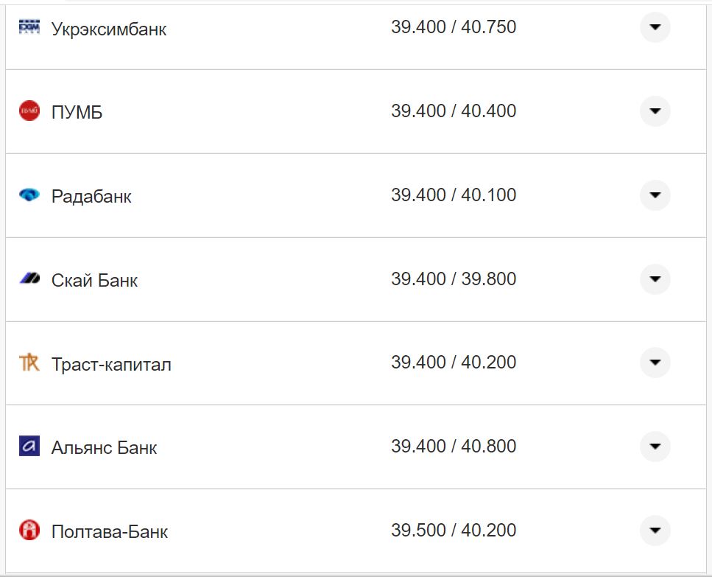This screenshot has height=577, width=712.
Task: Expand the ПУМБ row arrow
Action: tap(655, 112)
